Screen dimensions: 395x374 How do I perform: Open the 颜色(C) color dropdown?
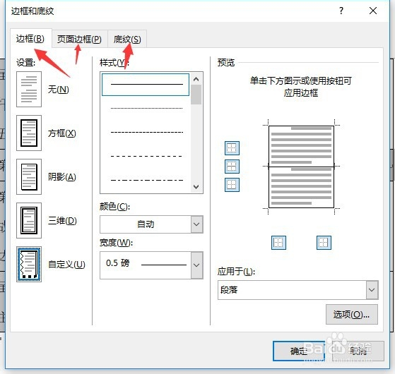(196, 224)
